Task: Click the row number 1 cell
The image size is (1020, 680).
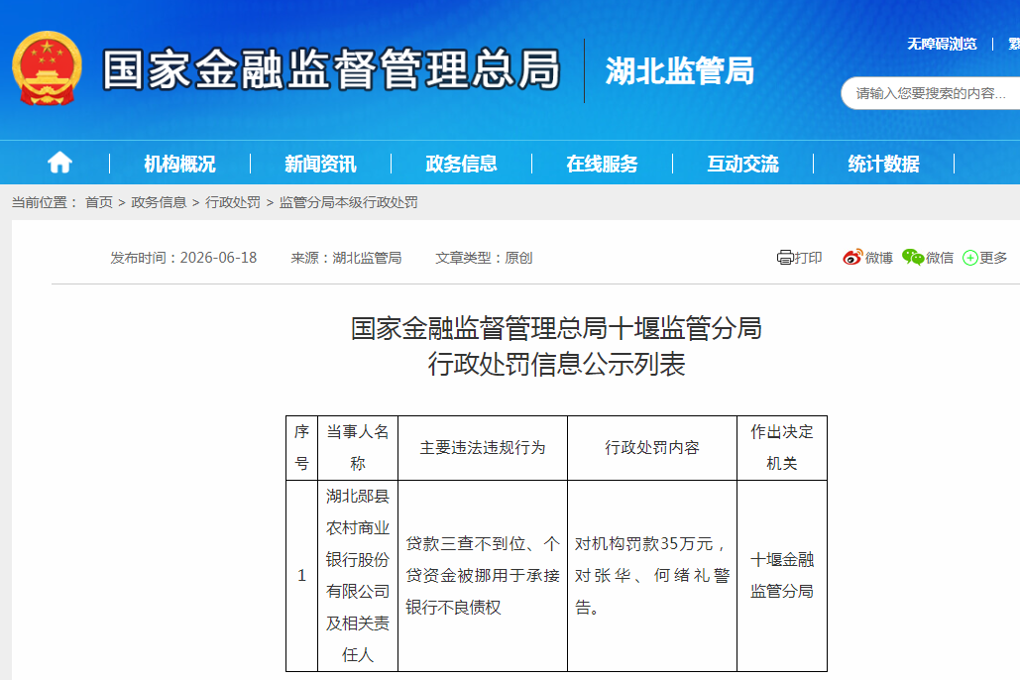Action: coord(301,576)
